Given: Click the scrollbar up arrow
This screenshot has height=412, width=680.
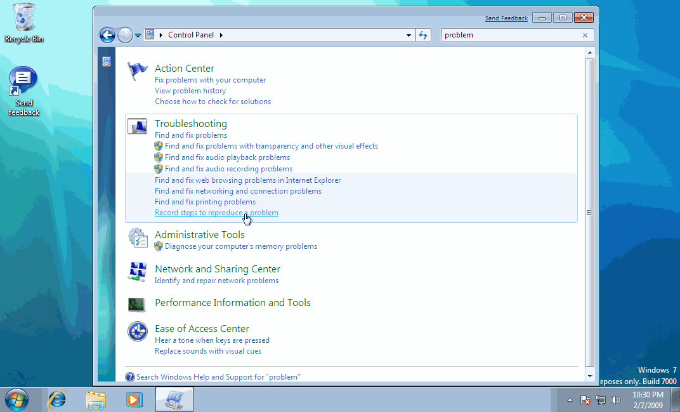Looking at the screenshot, I should [x=589, y=53].
